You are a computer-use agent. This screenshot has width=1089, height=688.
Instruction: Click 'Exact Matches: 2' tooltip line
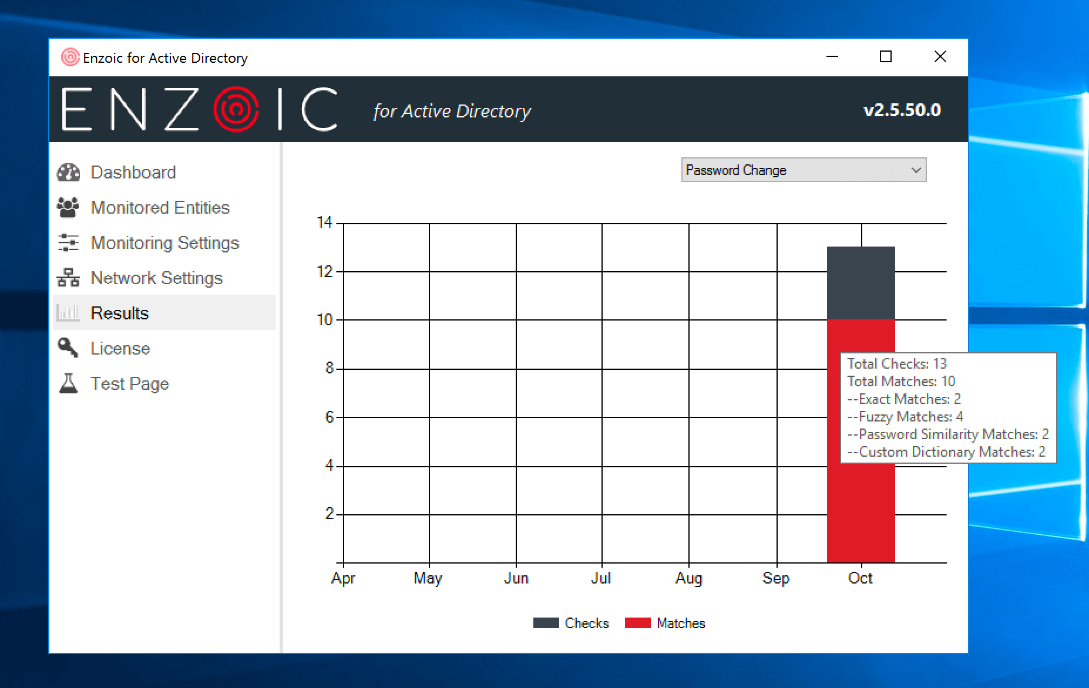click(x=904, y=399)
